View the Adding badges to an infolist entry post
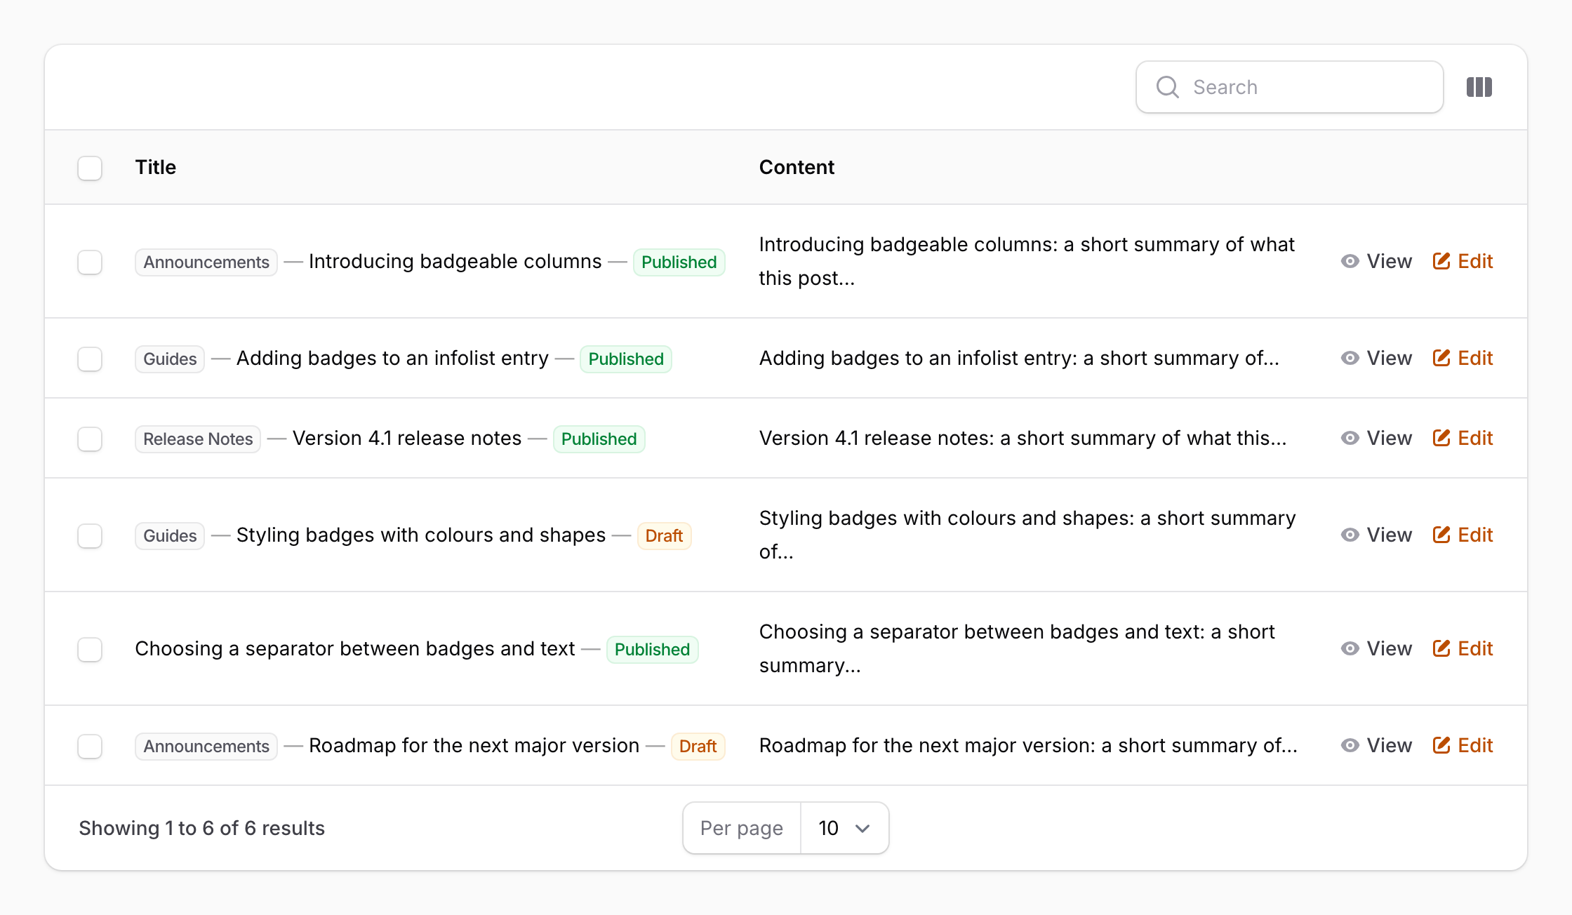1572x915 pixels. (1376, 358)
